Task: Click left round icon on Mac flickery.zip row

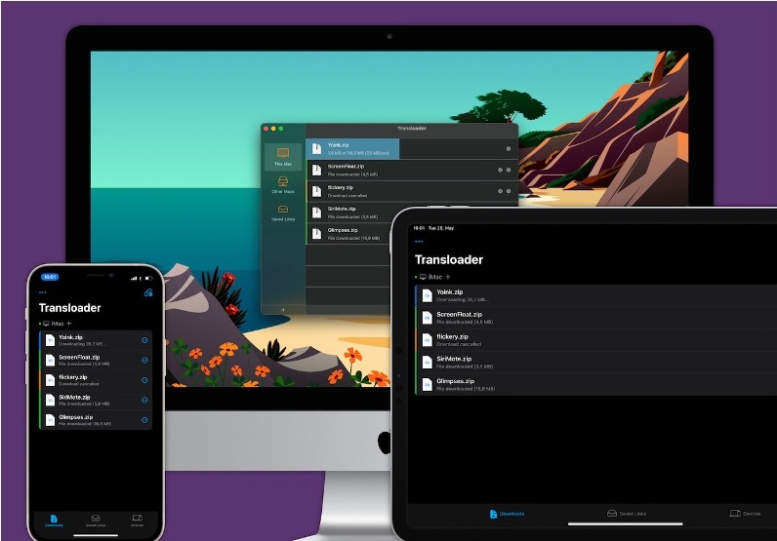Action: (x=500, y=191)
